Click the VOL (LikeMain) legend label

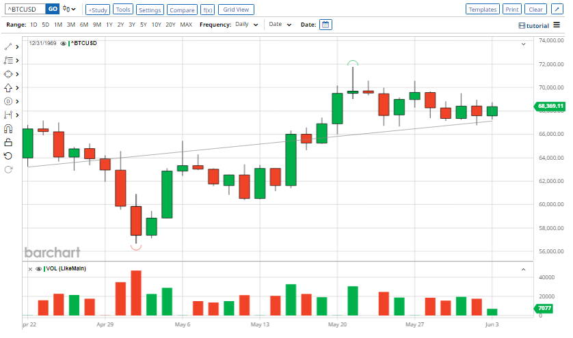pos(66,268)
